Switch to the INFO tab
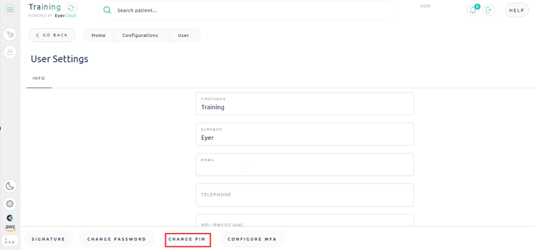Image resolution: width=534 pixels, height=250 pixels. coord(39,79)
